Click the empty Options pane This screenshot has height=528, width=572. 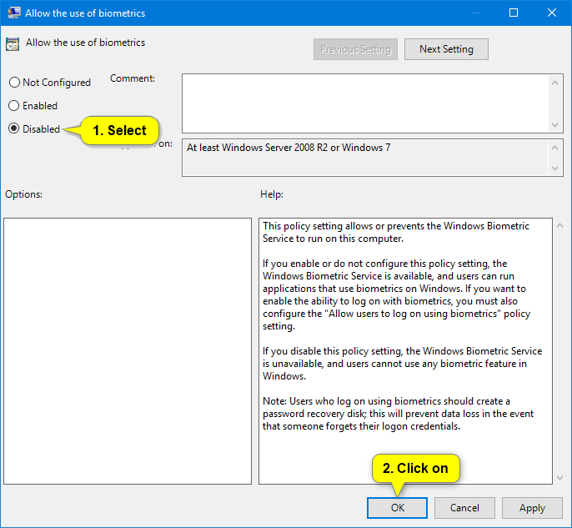pos(128,350)
